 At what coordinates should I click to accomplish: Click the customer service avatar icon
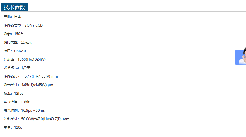(x=241, y=57)
